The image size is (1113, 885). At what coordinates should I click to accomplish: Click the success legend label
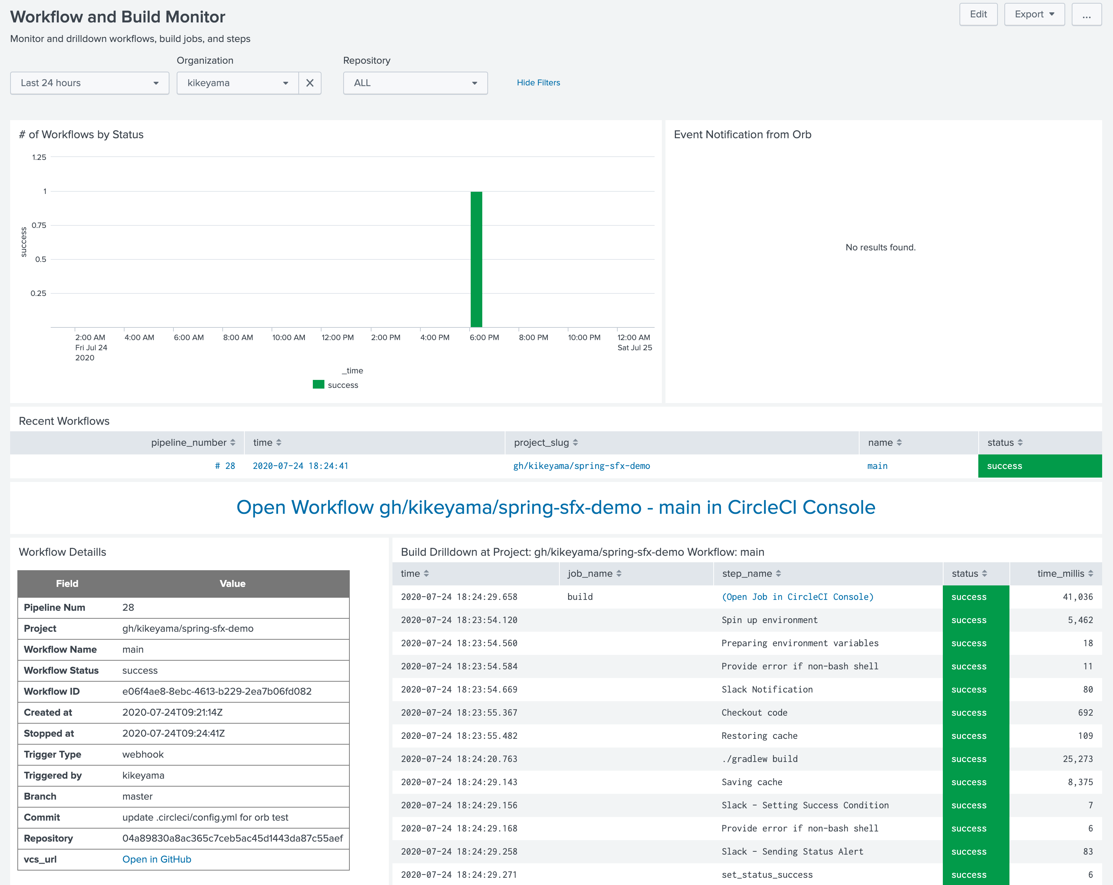click(343, 385)
